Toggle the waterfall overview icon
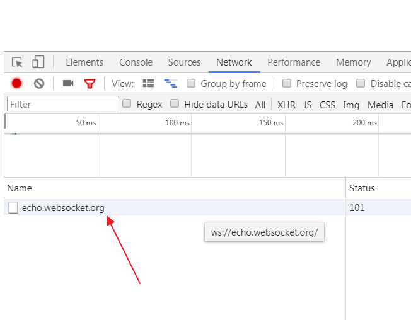 point(171,84)
